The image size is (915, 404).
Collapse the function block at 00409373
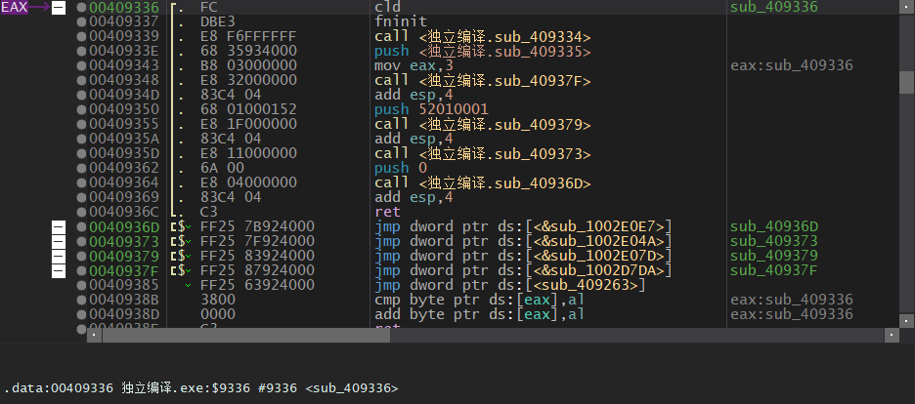point(59,241)
